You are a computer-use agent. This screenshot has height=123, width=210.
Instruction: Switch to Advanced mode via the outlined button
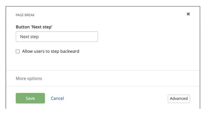179,99
